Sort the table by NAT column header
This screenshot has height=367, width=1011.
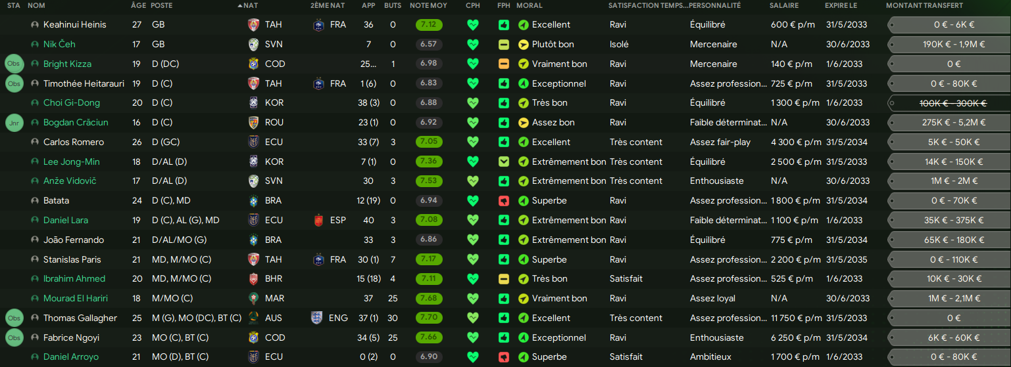click(250, 5)
